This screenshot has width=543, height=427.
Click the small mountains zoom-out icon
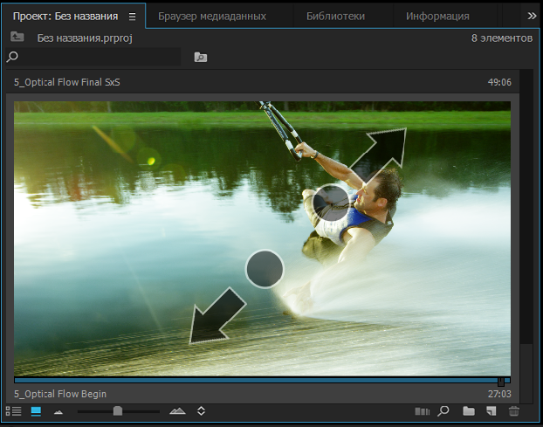pyautogui.click(x=58, y=412)
